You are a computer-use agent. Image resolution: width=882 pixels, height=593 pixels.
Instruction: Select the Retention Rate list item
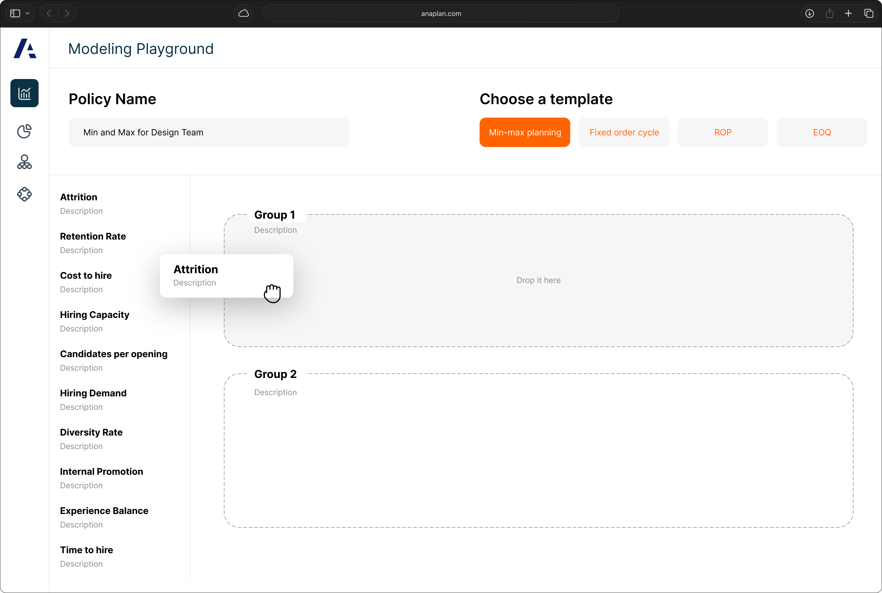click(93, 236)
